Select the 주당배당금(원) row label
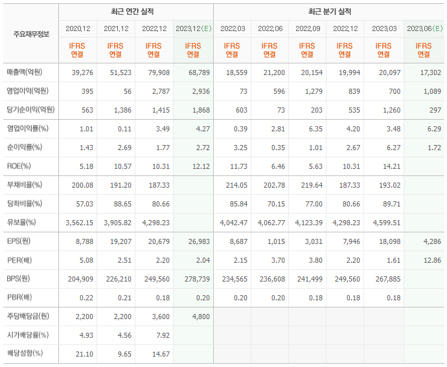The image size is (447, 367). coord(28,317)
